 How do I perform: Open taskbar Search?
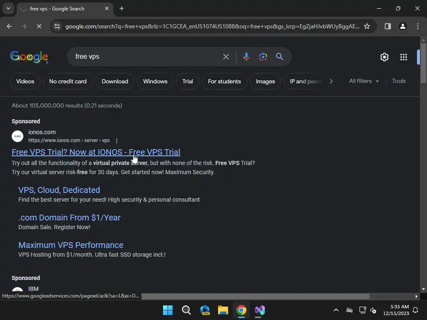click(x=186, y=310)
